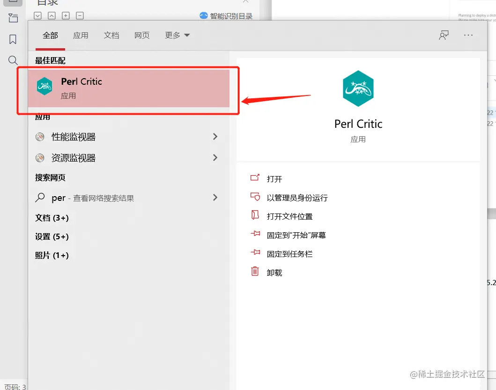Viewport: 496px width, 390px height.
Task: Click the file location icon
Action: 255,215
